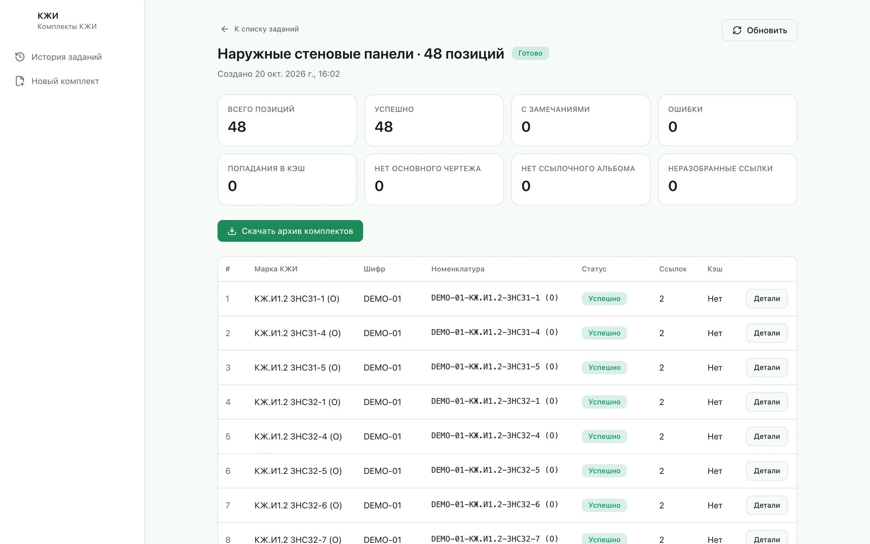This screenshot has height=544, width=870.
Task: Open Детали for row ЗНС32-5 (О)
Action: (x=766, y=471)
